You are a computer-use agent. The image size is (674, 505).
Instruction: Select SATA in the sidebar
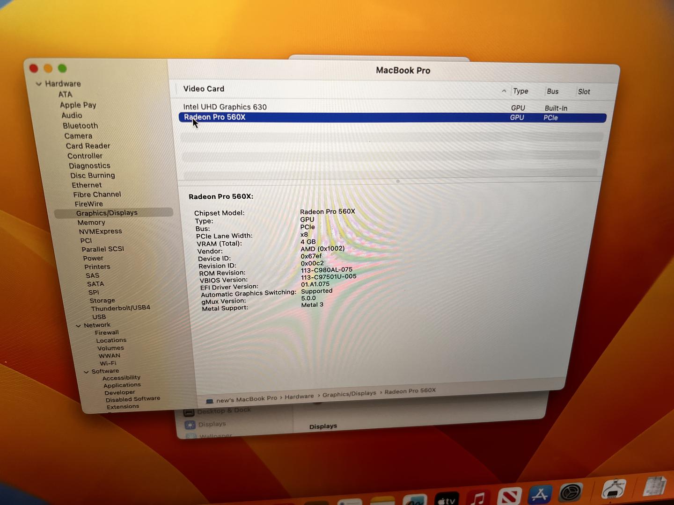coord(95,284)
